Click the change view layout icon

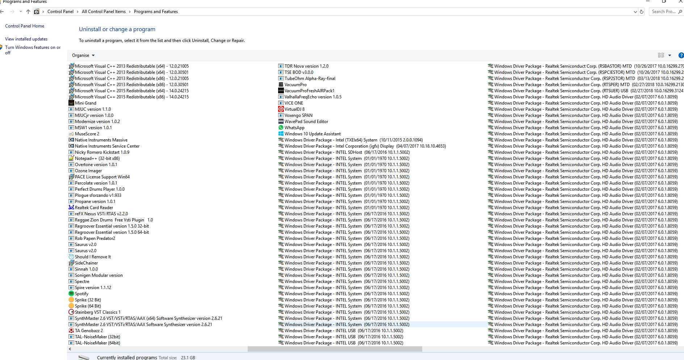(x=661, y=55)
